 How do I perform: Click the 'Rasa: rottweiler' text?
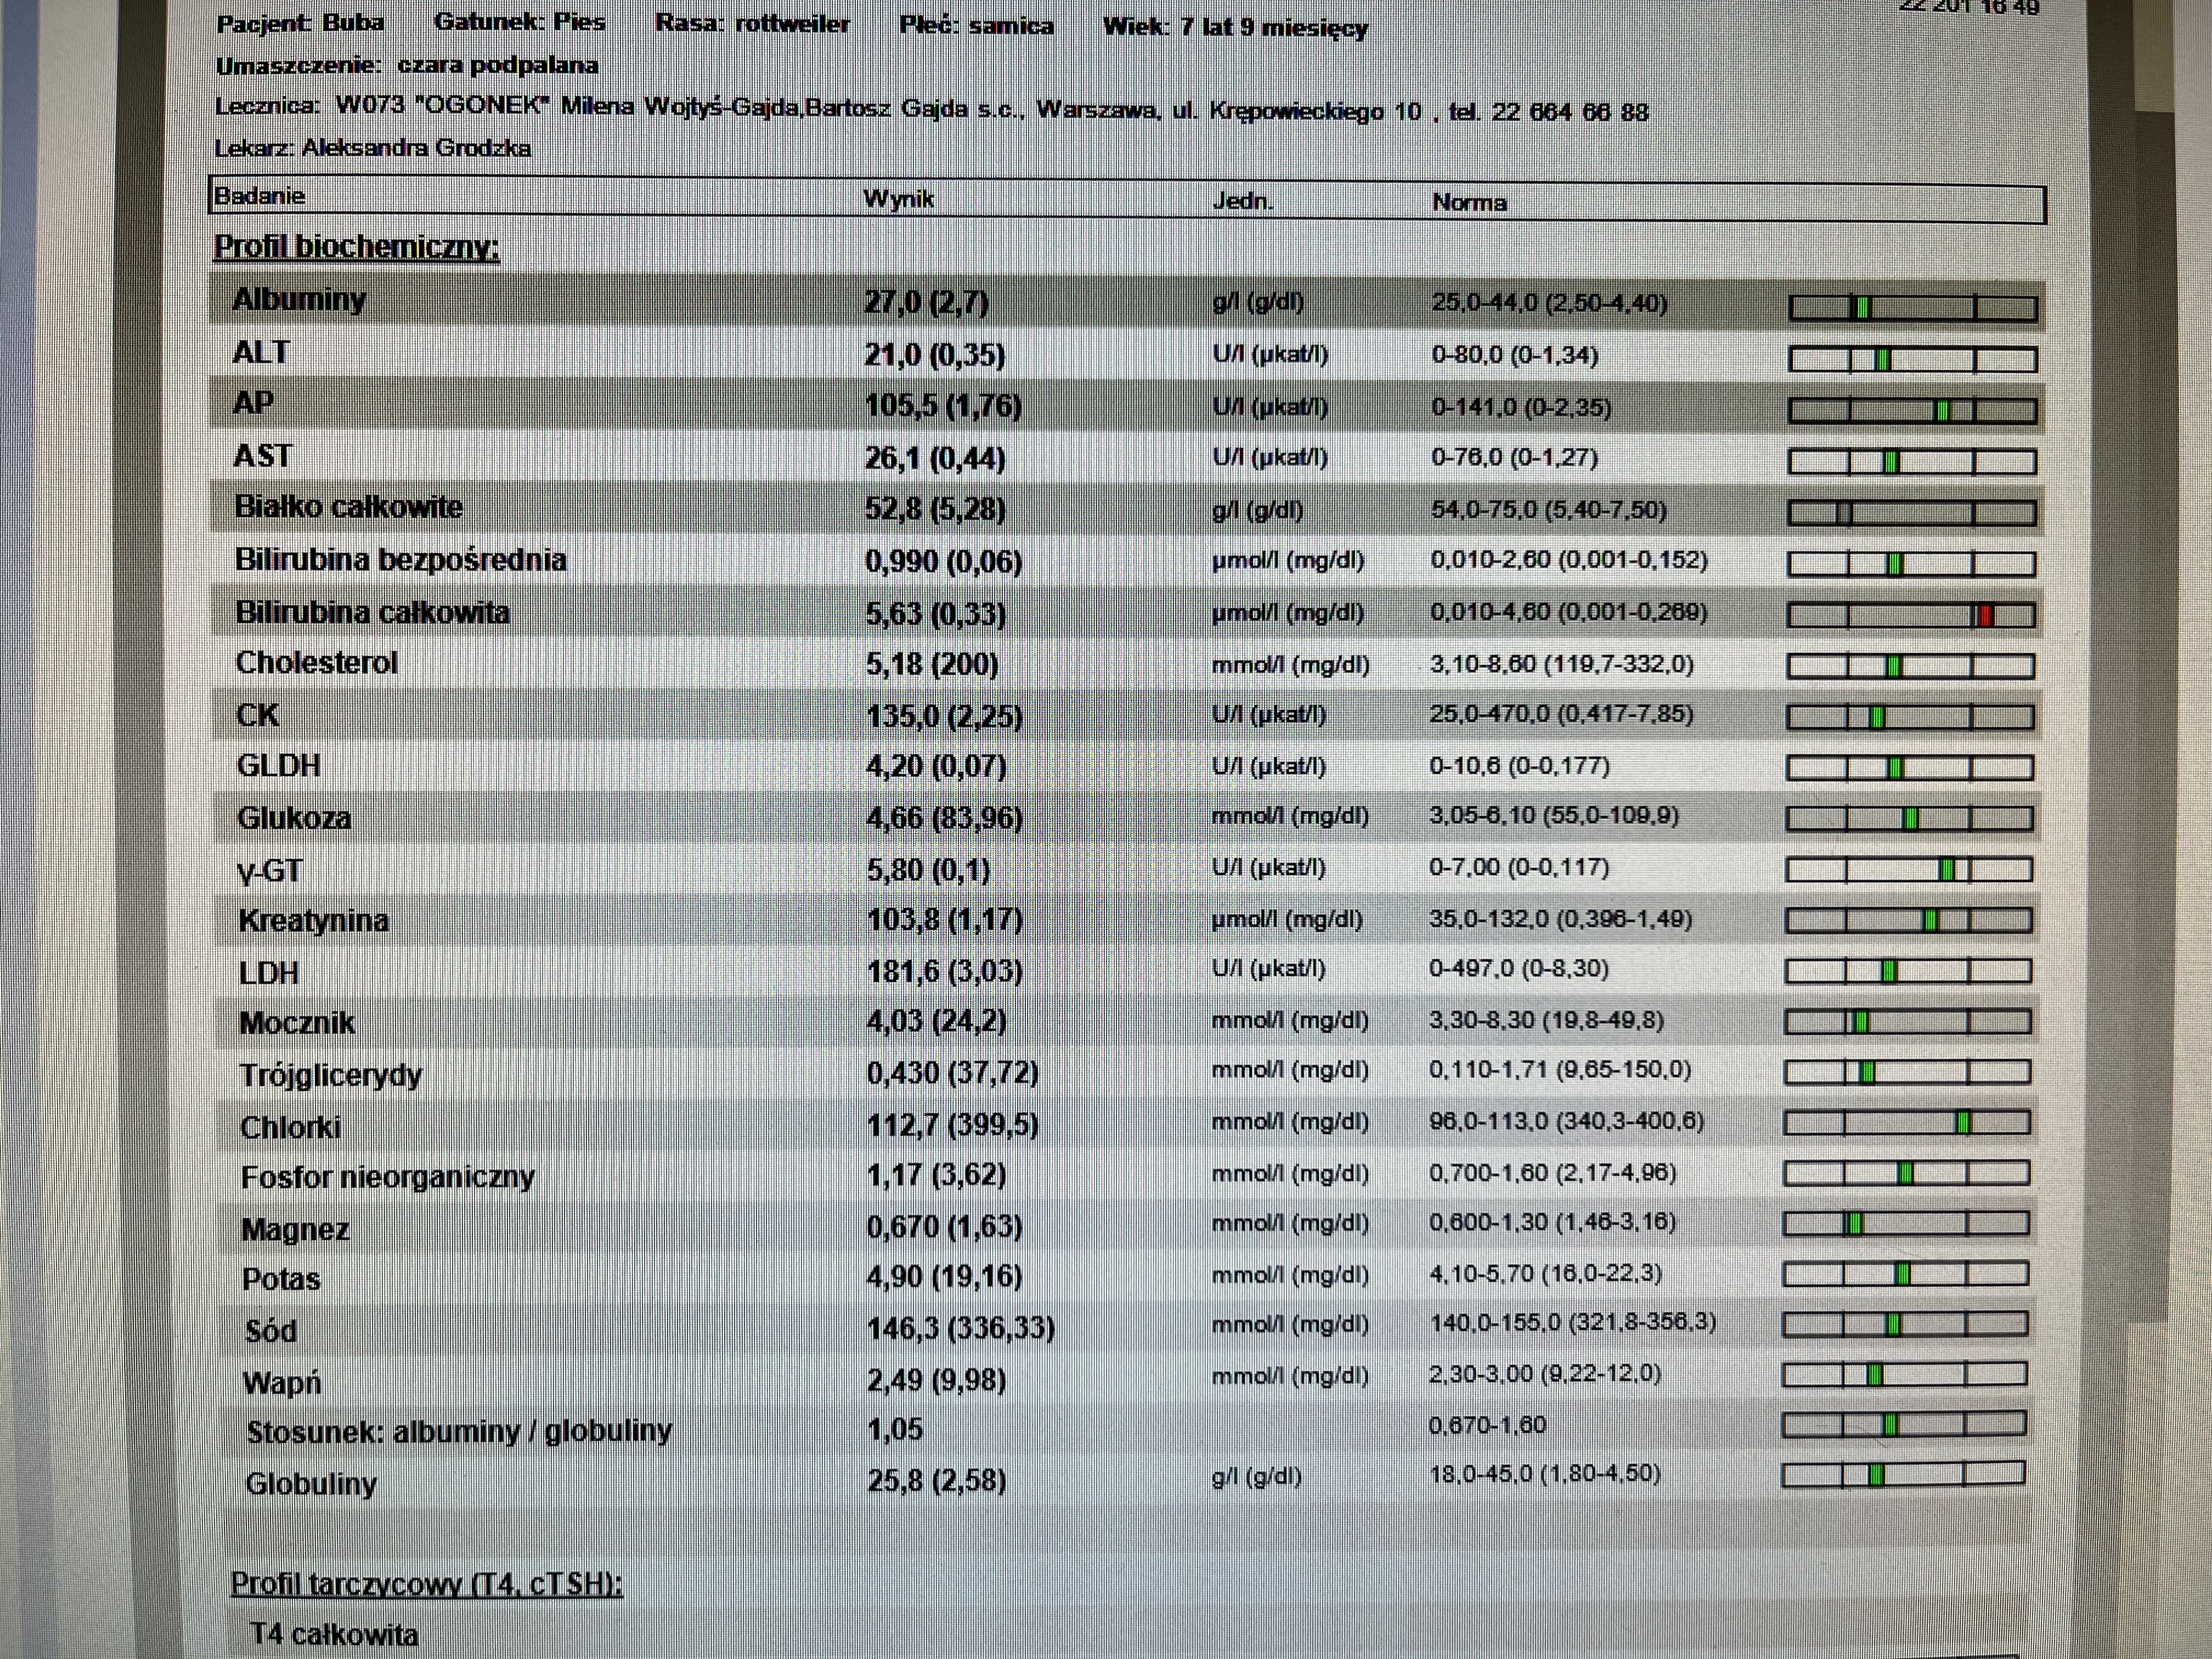752,23
